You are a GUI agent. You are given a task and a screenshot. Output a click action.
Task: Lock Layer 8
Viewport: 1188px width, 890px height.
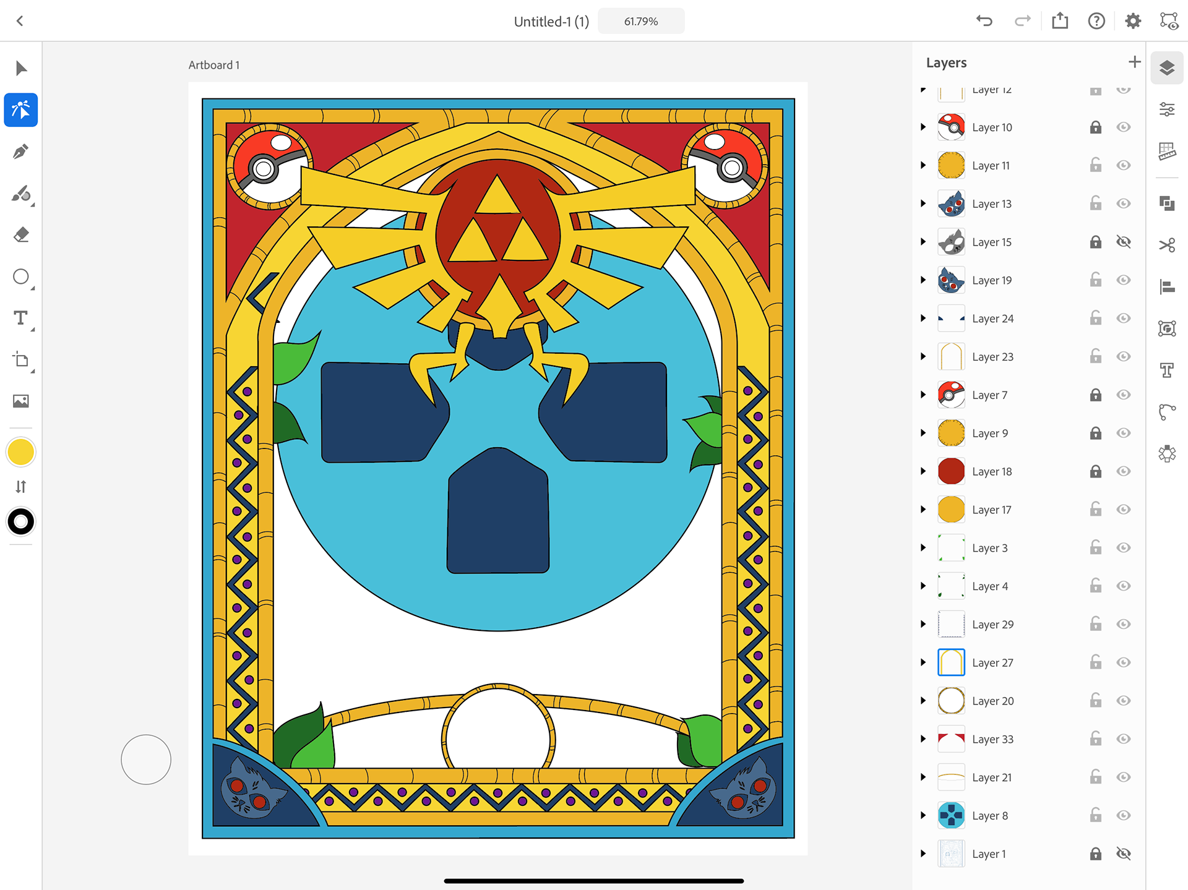1095,815
